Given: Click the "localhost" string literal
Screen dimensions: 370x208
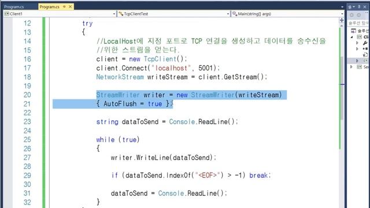Looking at the screenshot, I should click(171, 68).
